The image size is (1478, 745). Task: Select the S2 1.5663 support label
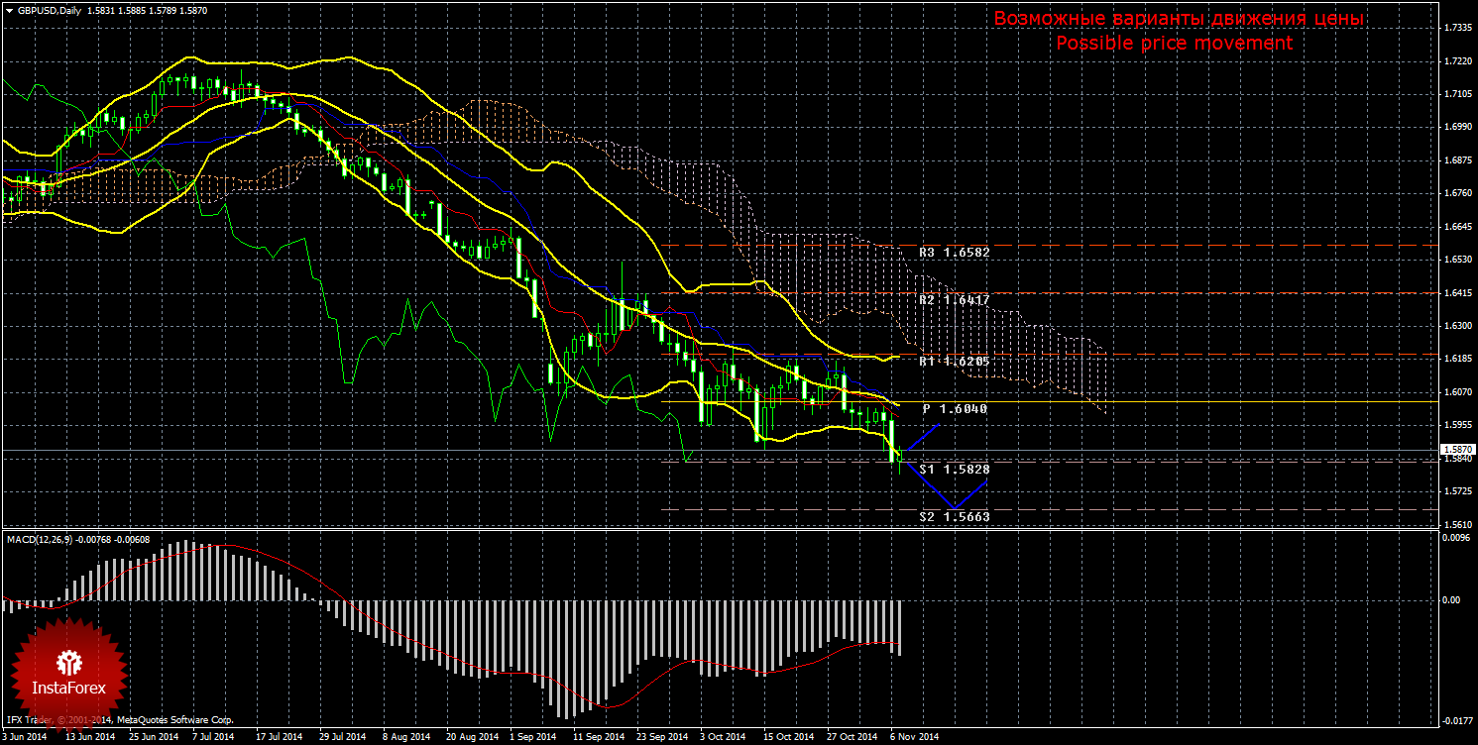click(x=954, y=516)
